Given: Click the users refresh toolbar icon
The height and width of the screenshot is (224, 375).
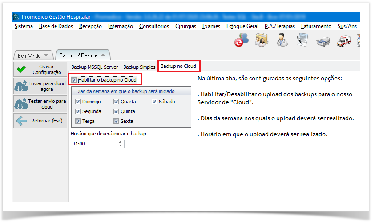Looking at the screenshot, I should click(x=242, y=40).
